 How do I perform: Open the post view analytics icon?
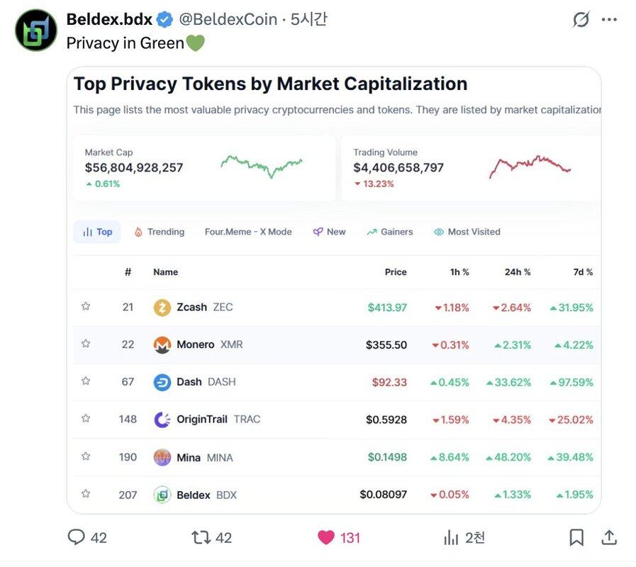[x=451, y=538]
